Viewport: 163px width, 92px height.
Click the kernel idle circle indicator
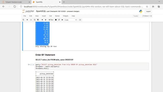(x=151, y=16)
